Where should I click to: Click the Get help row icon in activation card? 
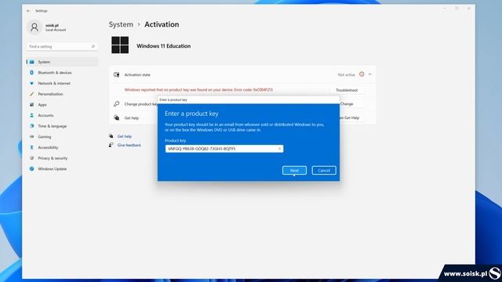click(x=117, y=118)
